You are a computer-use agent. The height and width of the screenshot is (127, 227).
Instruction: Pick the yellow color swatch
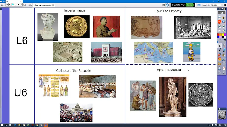(x=223, y=35)
